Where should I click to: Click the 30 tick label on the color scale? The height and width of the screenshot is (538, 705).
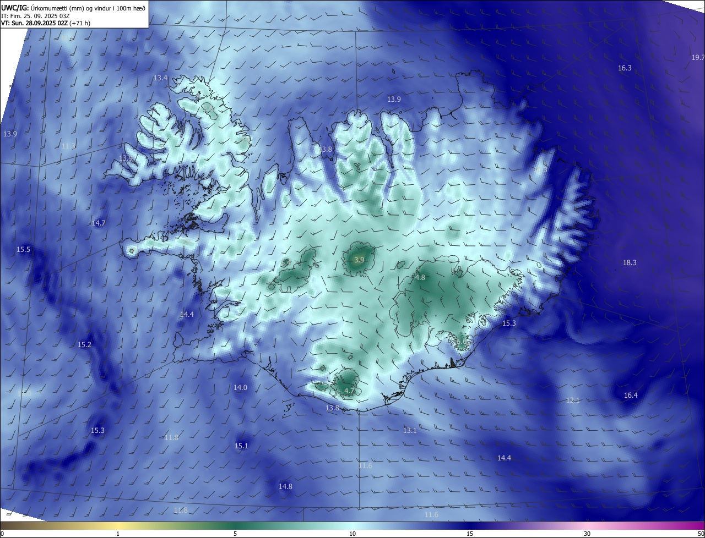click(x=587, y=534)
